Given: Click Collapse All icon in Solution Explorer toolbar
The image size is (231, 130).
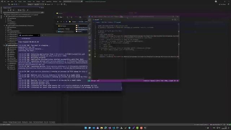Looking at the screenshot, I should [18, 10].
